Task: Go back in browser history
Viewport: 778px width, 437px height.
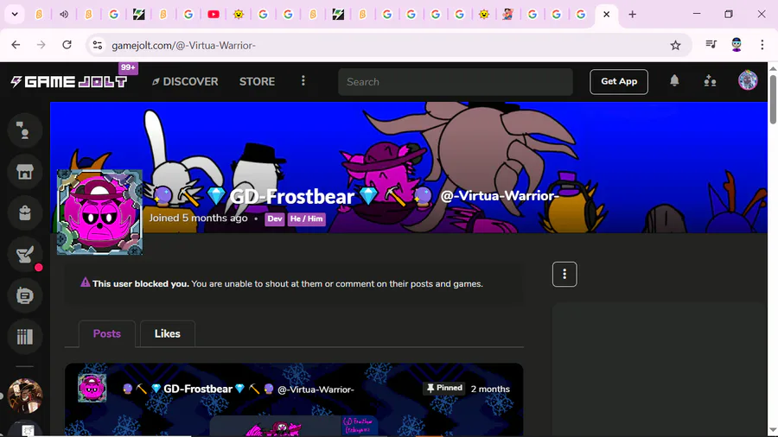Action: 16,45
